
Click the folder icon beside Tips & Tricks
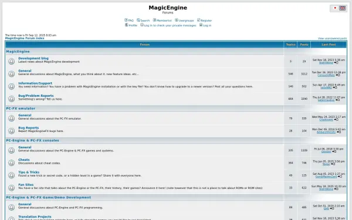point(12,175)
